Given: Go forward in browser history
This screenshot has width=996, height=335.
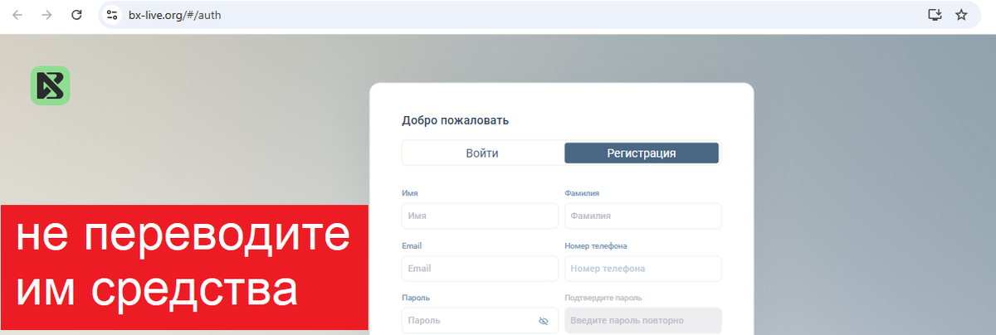Looking at the screenshot, I should click(x=47, y=15).
